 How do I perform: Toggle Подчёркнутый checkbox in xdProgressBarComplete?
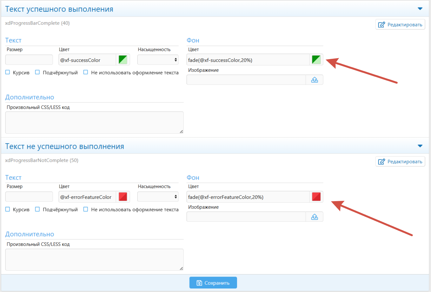coord(37,72)
